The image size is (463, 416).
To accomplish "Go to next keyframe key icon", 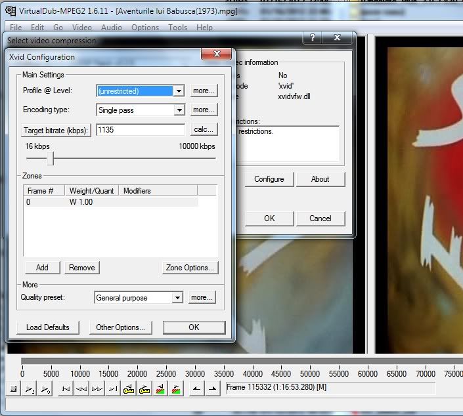I will coord(144,389).
